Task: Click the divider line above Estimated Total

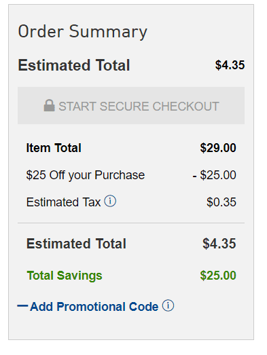Action: (x=131, y=223)
